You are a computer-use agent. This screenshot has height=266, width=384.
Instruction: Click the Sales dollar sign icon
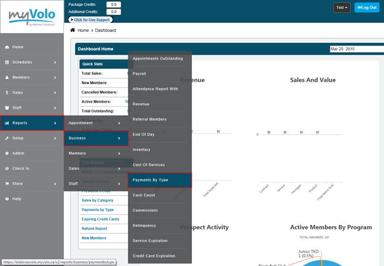(x=7, y=93)
